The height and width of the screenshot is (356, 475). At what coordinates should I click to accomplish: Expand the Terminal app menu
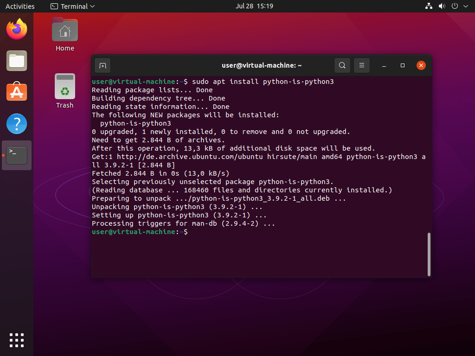pyautogui.click(x=72, y=6)
